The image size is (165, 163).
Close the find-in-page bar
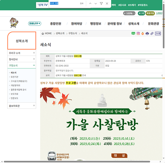[x=107, y=4]
